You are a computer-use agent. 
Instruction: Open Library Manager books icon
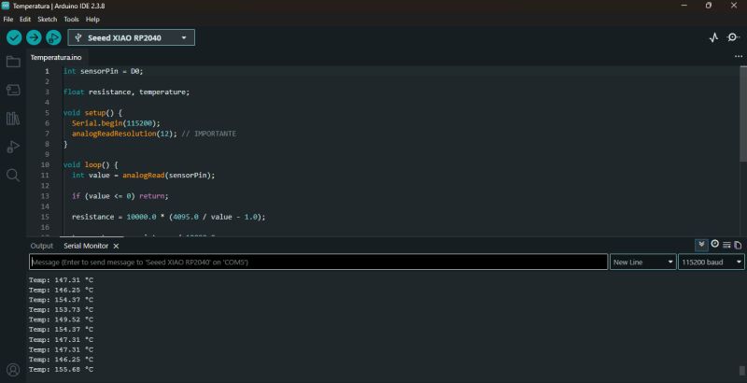[13, 118]
